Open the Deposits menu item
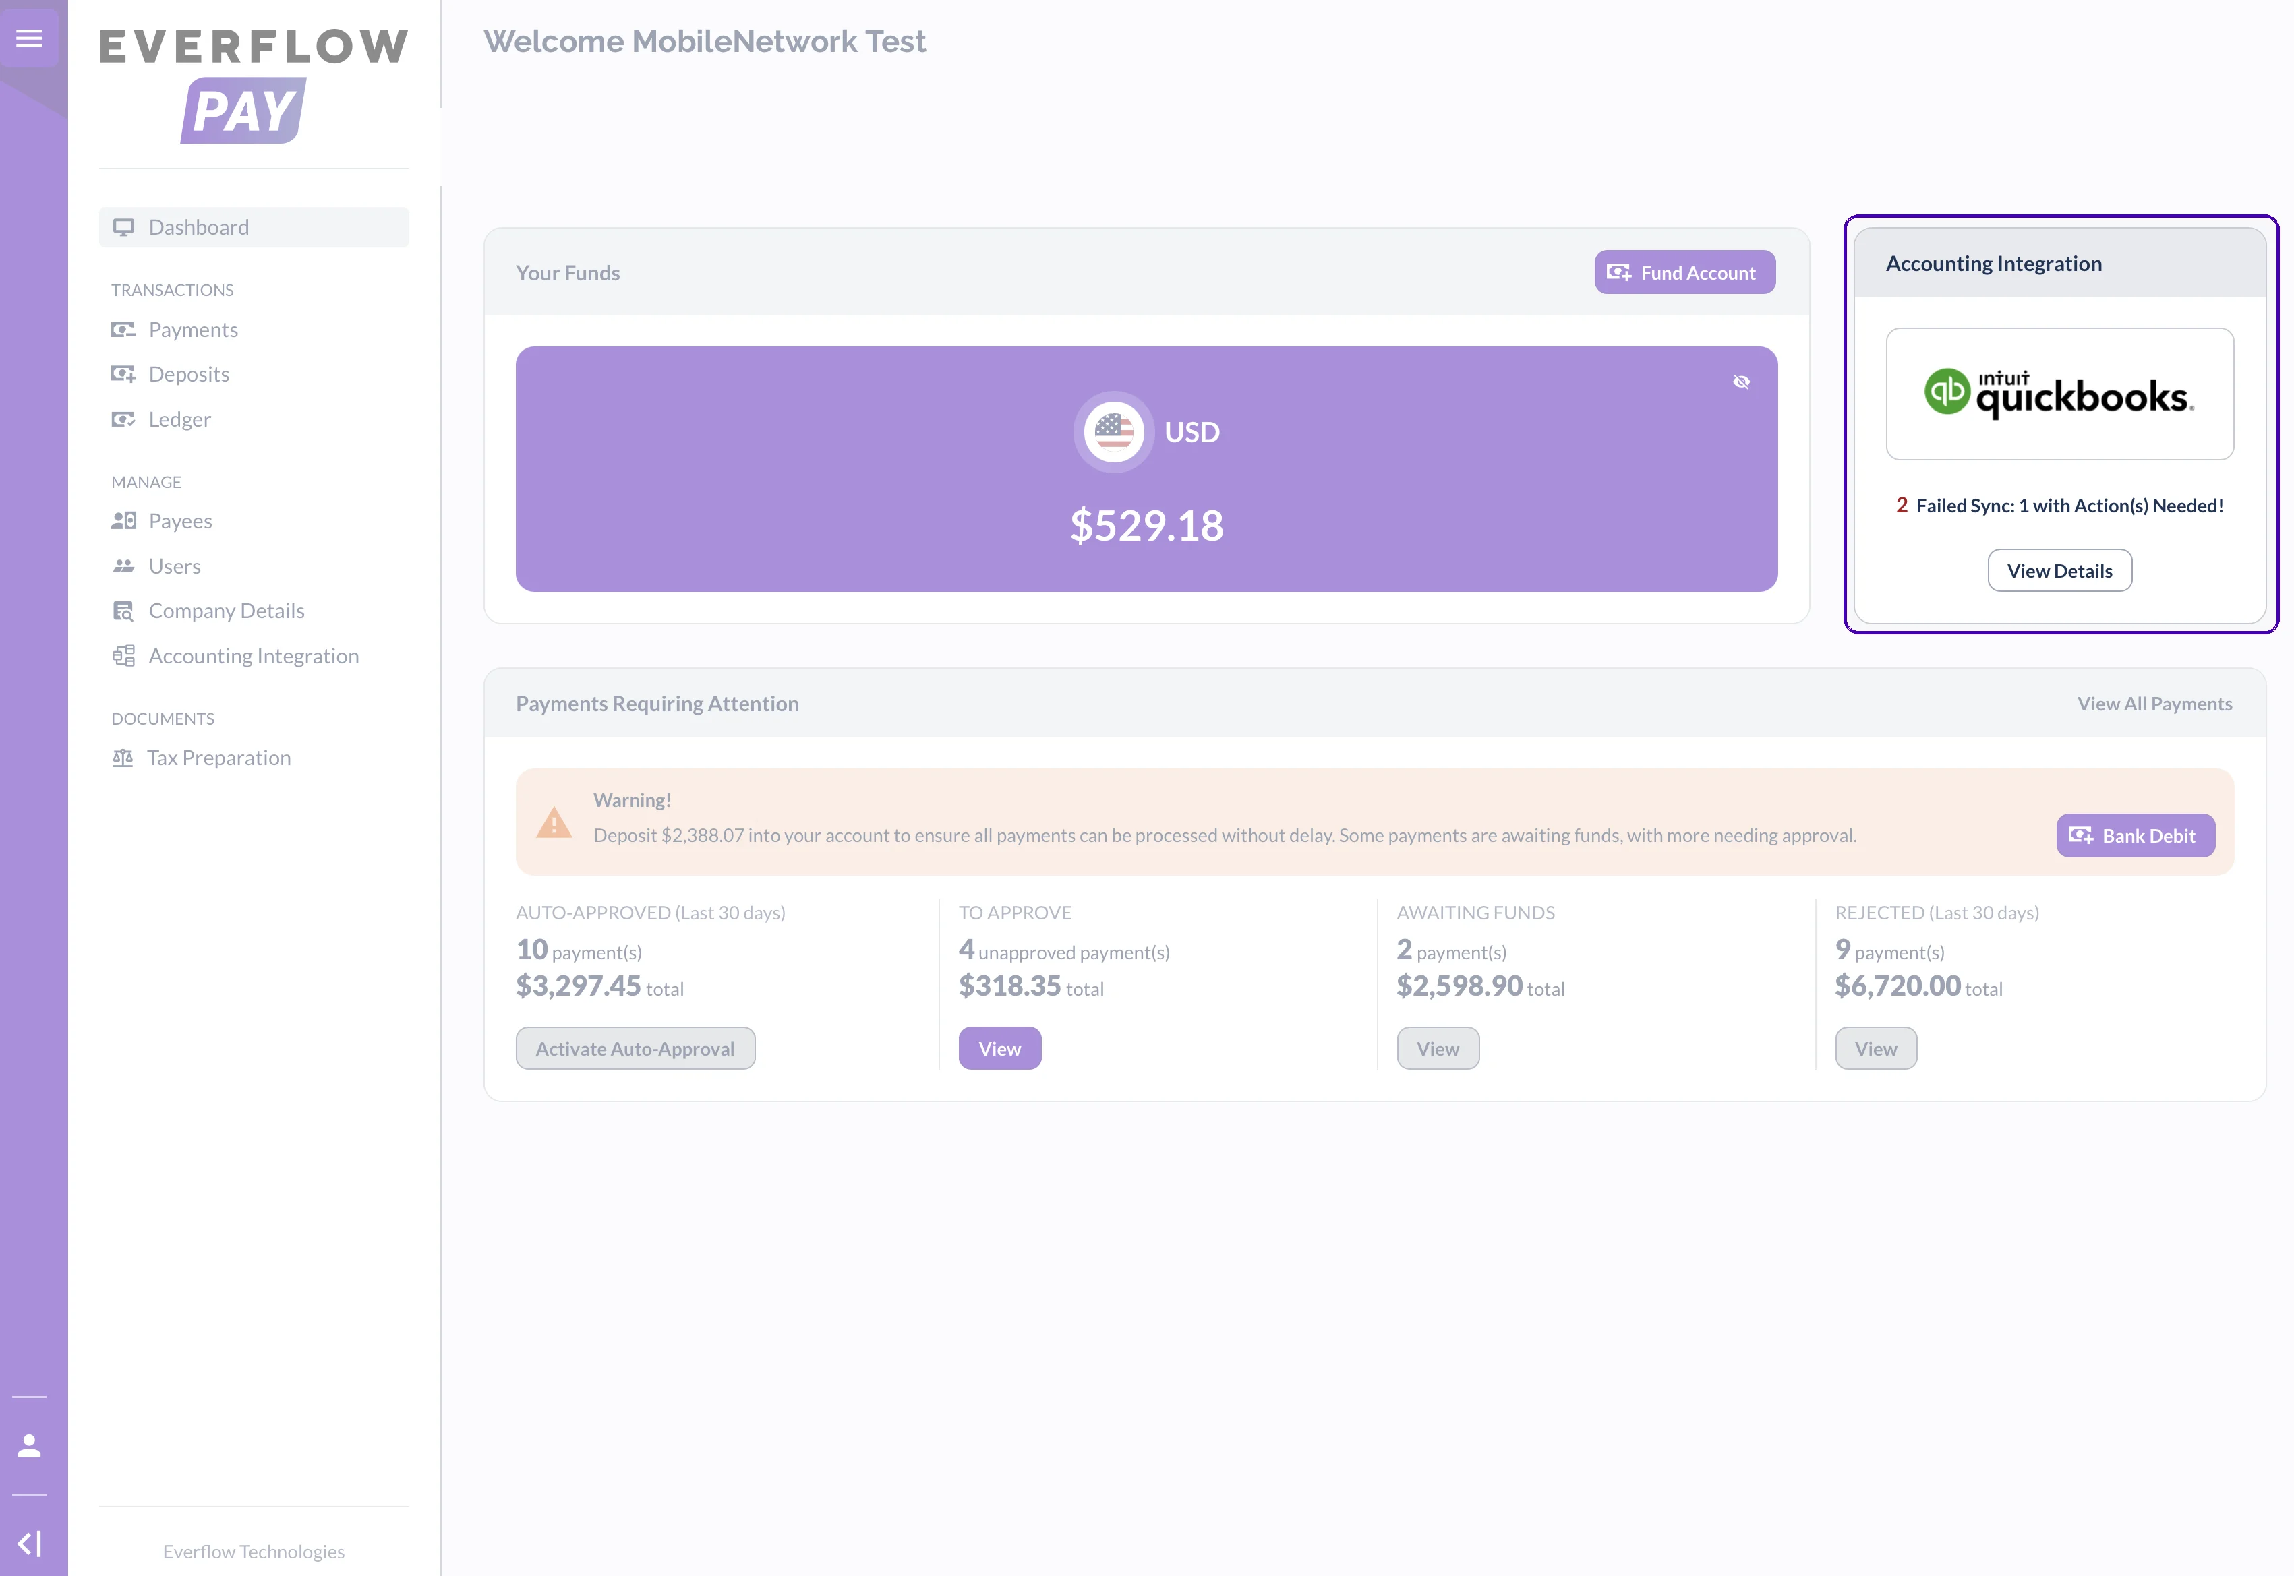This screenshot has height=1576, width=2294. pos(170,374)
